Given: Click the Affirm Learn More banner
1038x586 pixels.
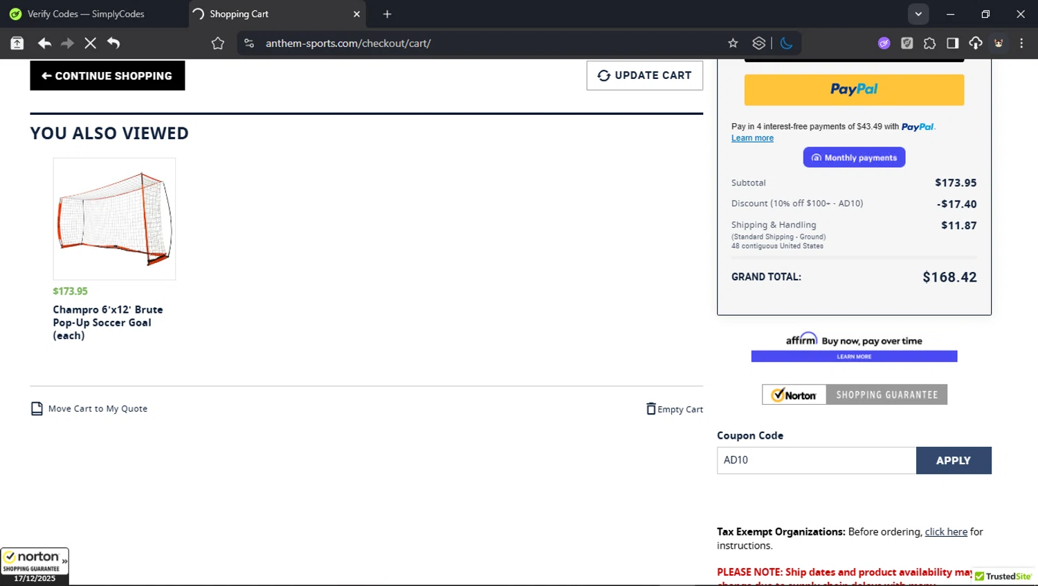Looking at the screenshot, I should 854,356.
